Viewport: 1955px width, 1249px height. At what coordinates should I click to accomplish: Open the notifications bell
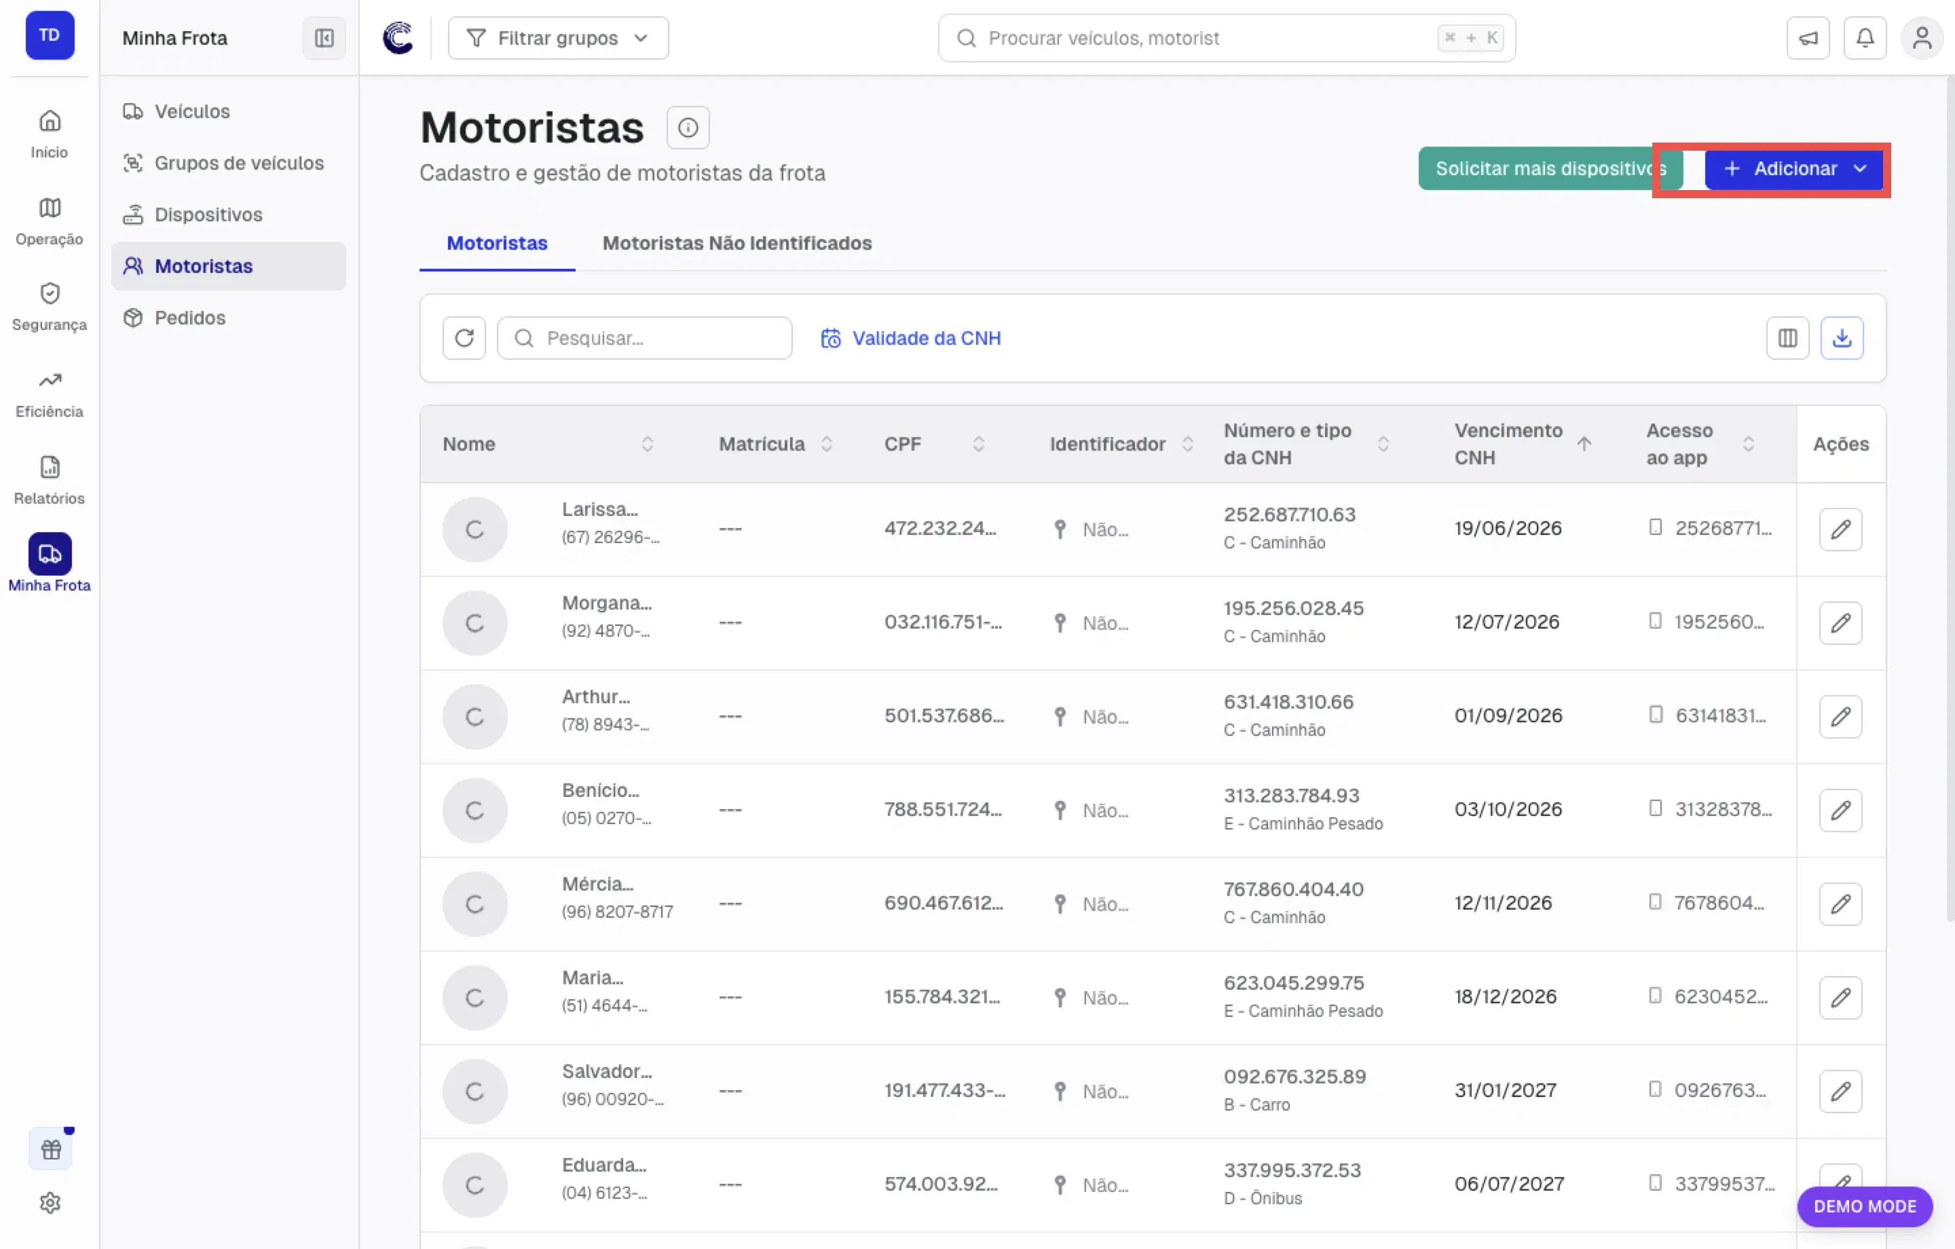tap(1865, 38)
